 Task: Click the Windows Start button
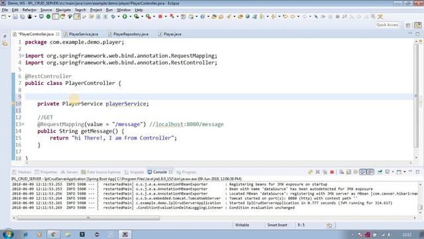8,234
